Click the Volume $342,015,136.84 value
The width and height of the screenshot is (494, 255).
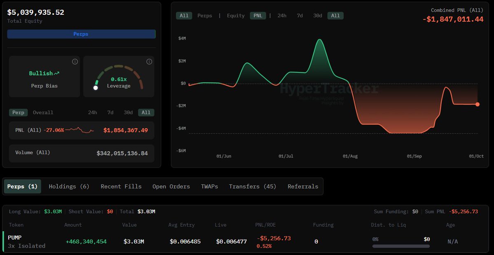point(122,153)
